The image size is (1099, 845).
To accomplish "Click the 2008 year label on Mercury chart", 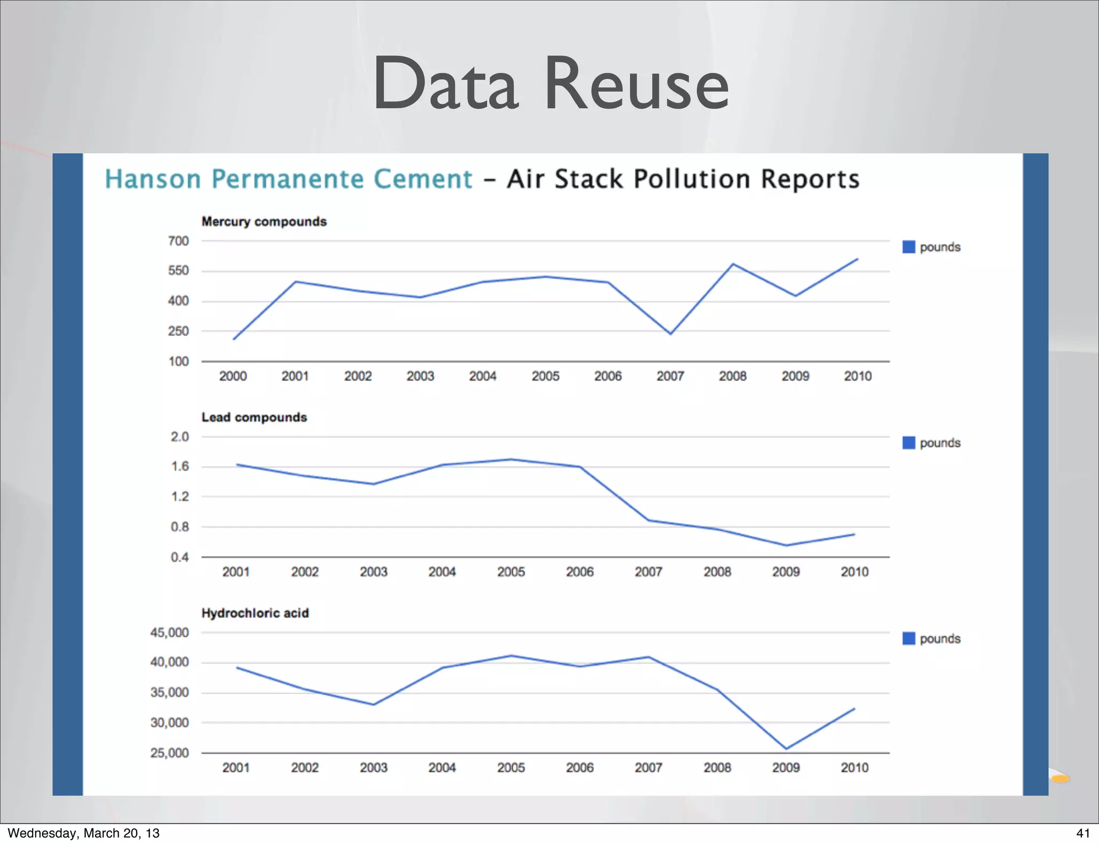I will pyautogui.click(x=733, y=376).
